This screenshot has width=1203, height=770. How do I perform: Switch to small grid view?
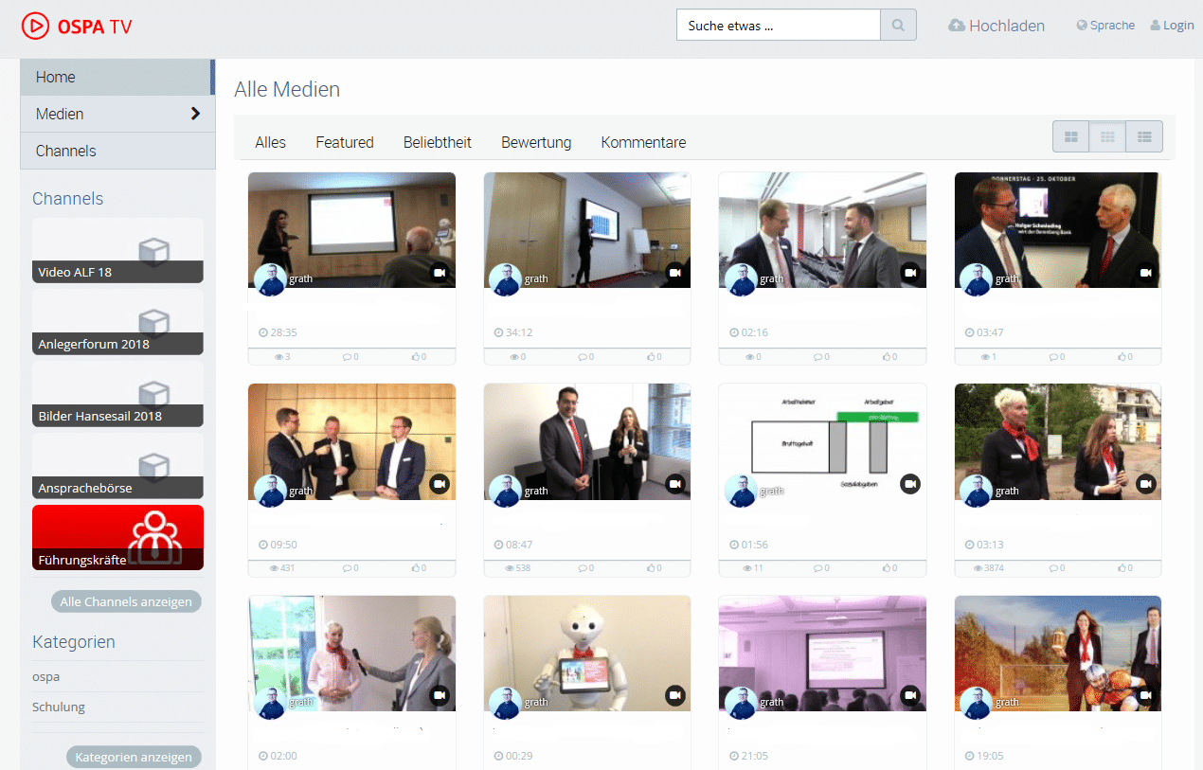click(x=1107, y=137)
